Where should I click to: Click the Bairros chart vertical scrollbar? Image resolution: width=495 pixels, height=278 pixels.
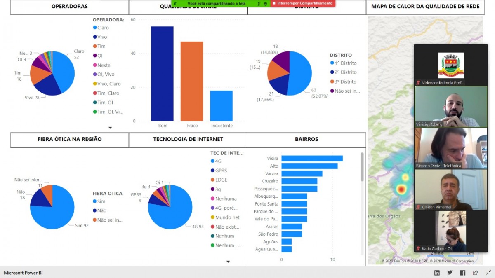(x=362, y=167)
